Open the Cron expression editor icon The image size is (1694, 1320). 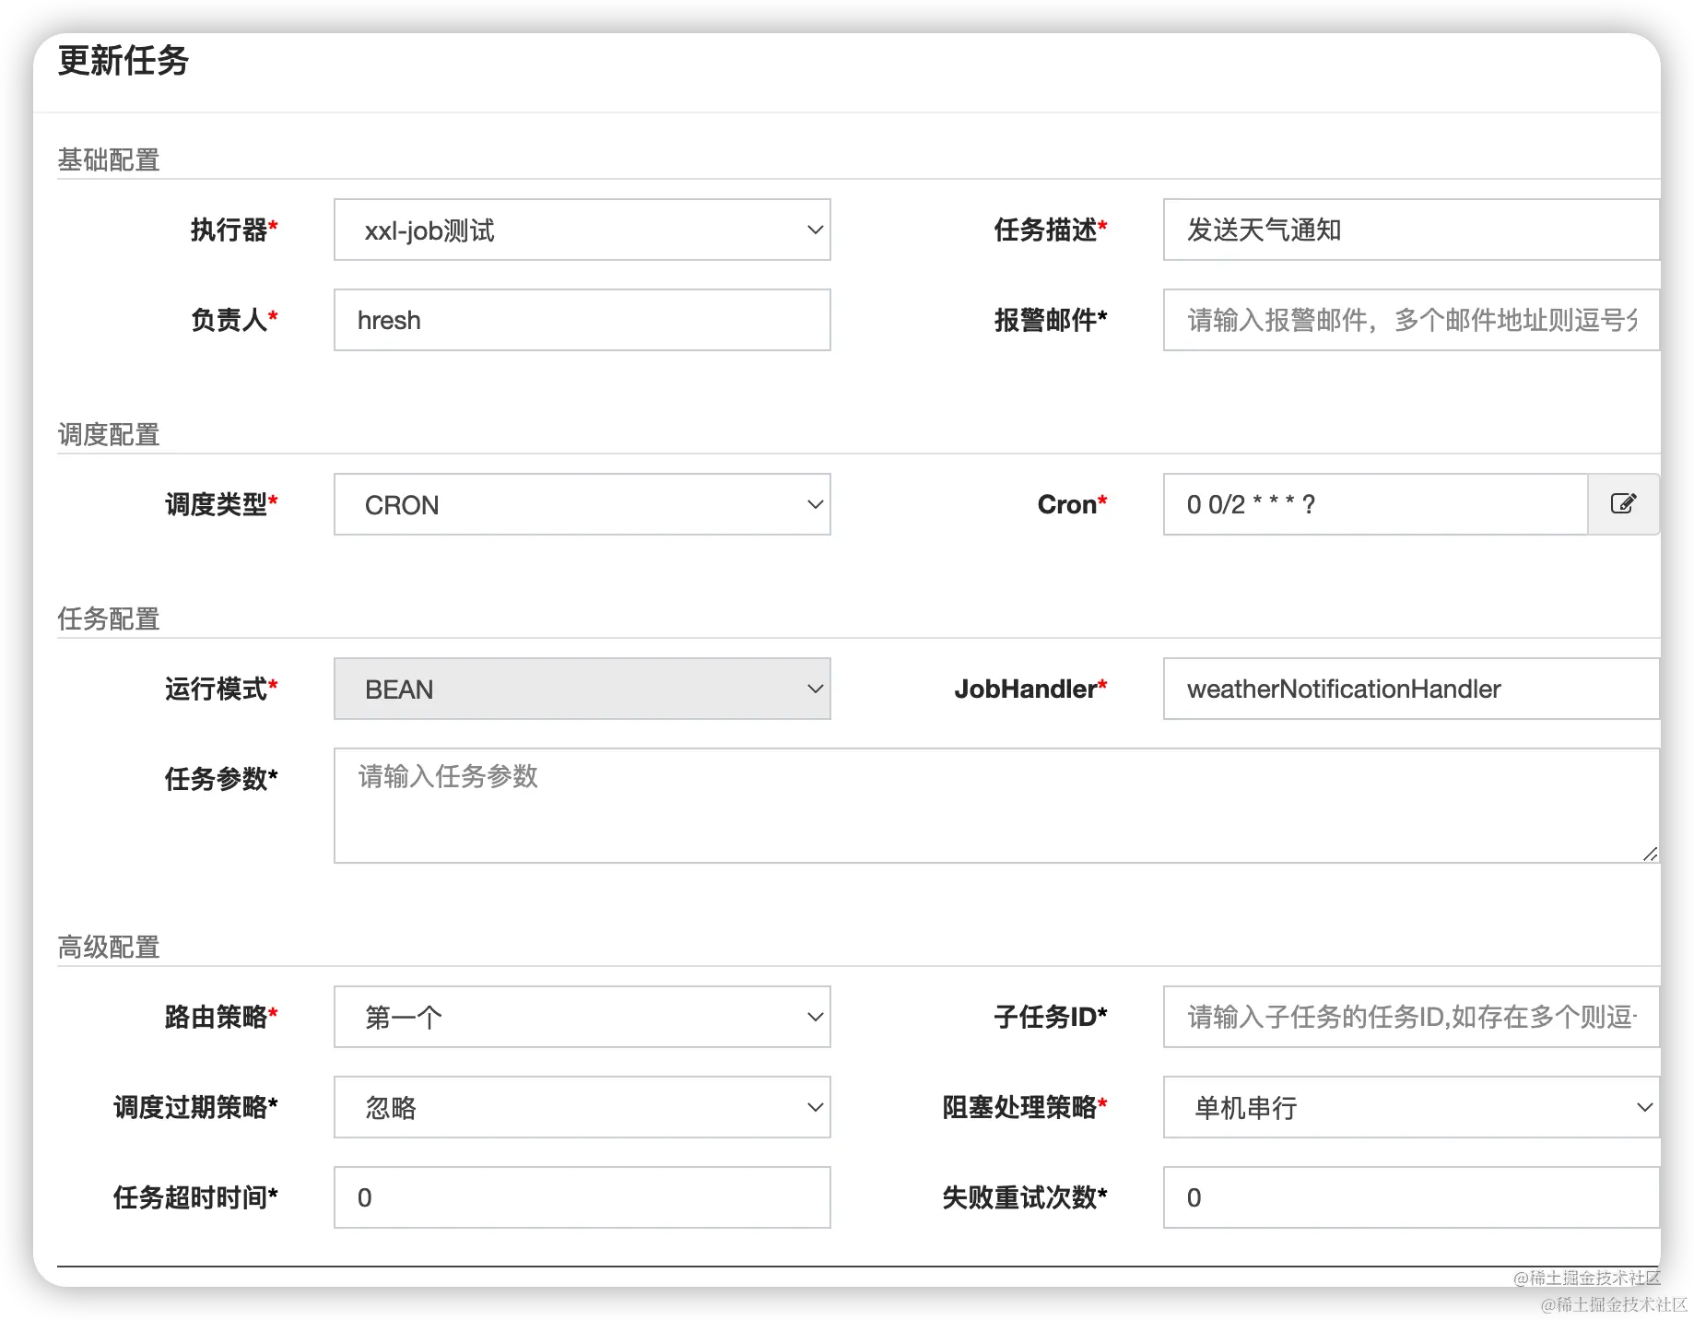(x=1623, y=504)
